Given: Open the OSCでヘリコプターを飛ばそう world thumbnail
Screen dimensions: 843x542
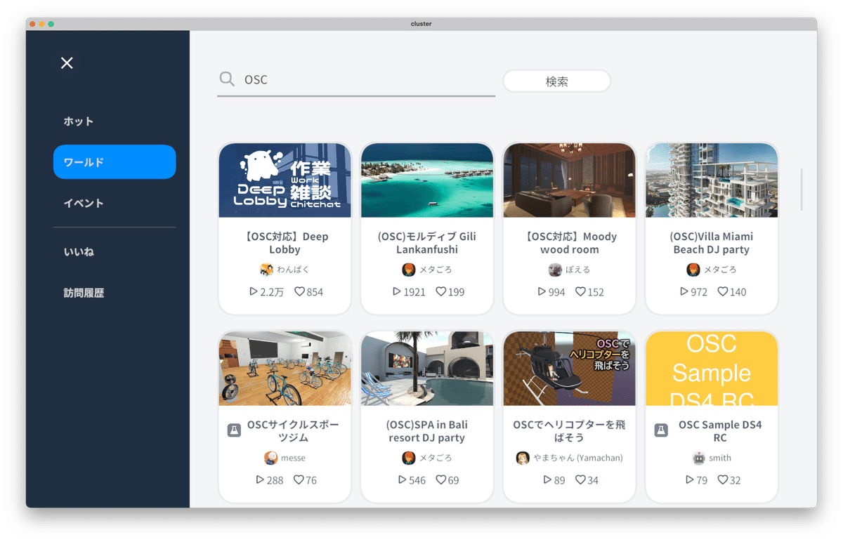Looking at the screenshot, I should 569,368.
